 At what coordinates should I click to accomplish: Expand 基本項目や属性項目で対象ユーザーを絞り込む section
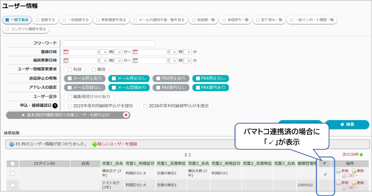click(x=68, y=115)
